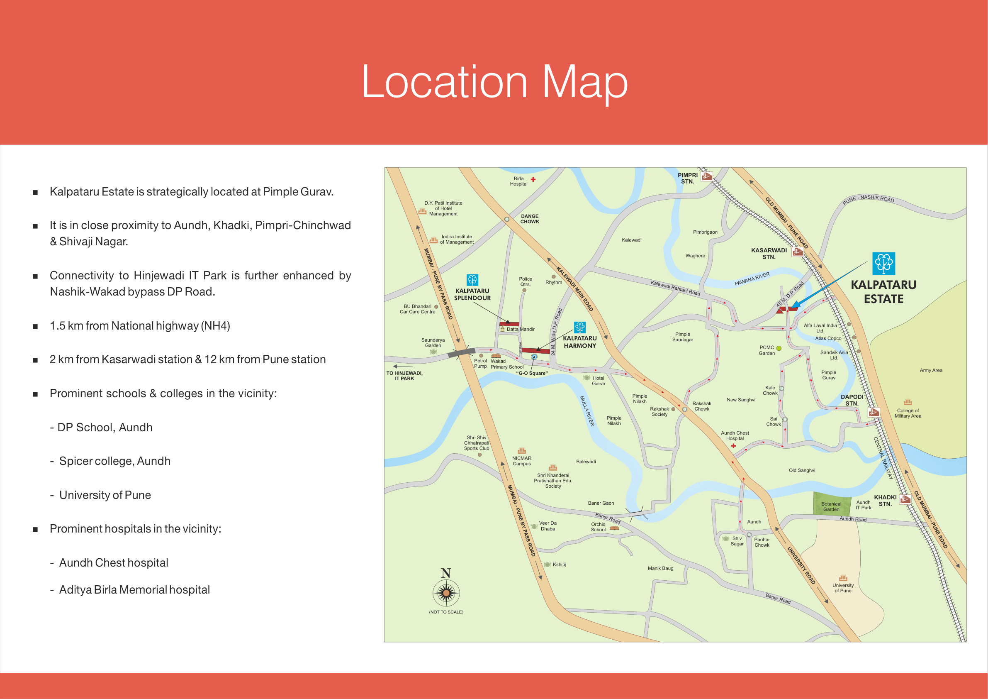Click the D.Y. Patil Institute building icon
The height and width of the screenshot is (699, 988).
[x=423, y=211]
